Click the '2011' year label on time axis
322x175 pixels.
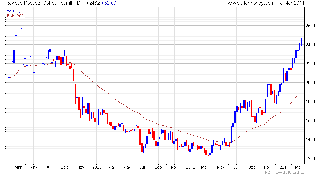coord(284,167)
